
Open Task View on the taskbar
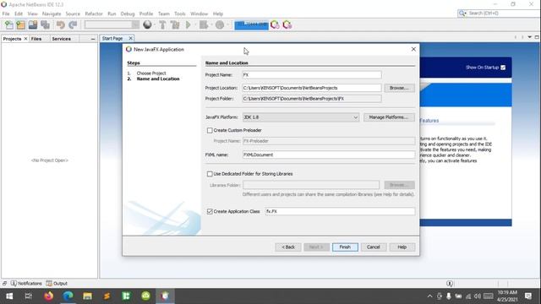point(29,296)
